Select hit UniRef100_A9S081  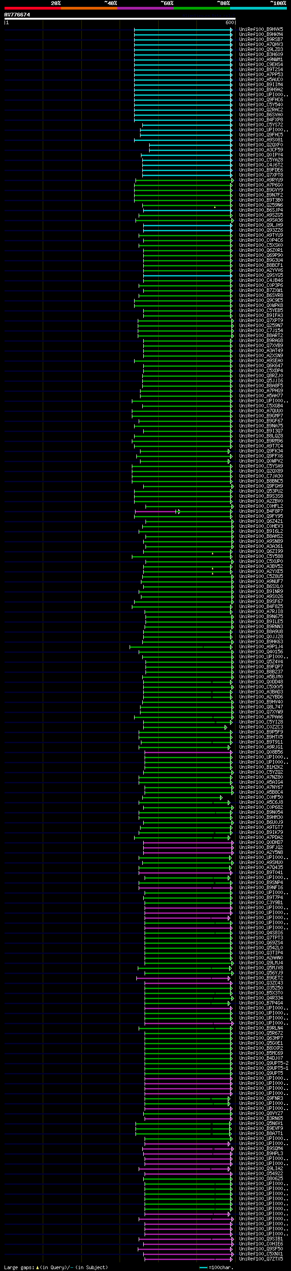point(261,140)
